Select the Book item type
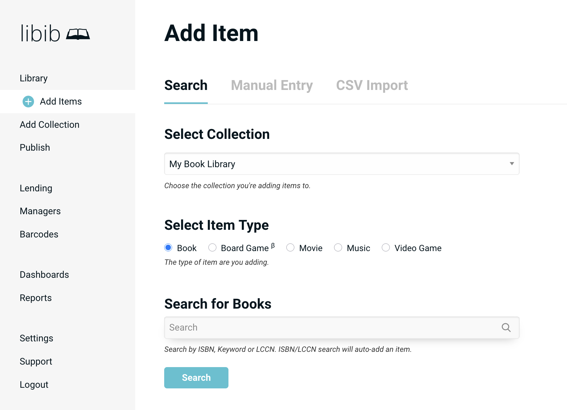 168,248
